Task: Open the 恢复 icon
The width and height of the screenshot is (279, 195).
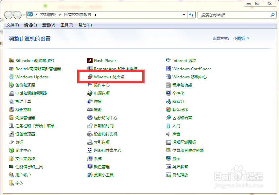Action: (x=90, y=102)
